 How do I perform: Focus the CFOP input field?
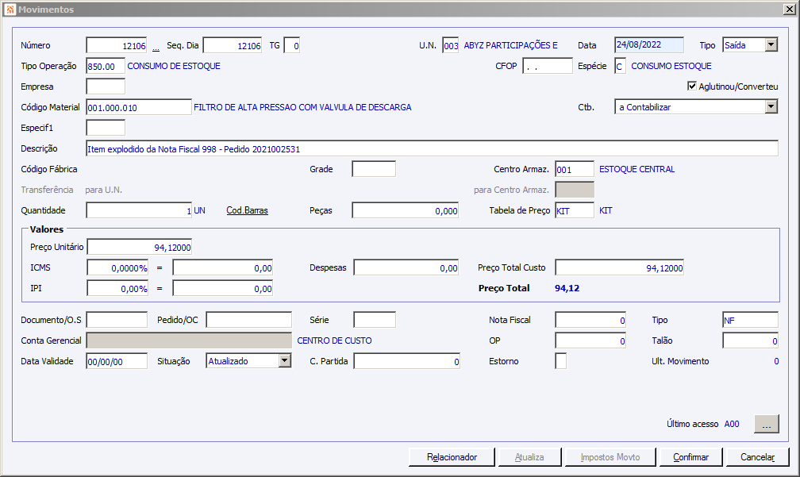click(548, 66)
